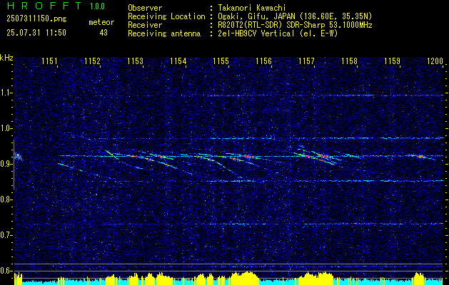Click the meteor label
449x285 pixels.
click(x=101, y=22)
